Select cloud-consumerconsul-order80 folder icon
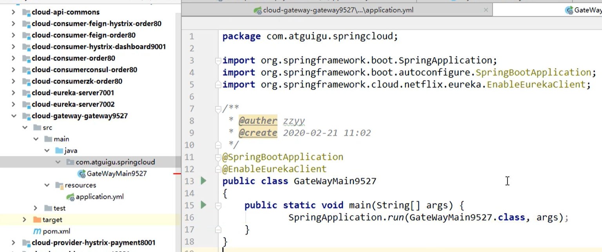Viewport: 602px width, 252px height. [26, 70]
